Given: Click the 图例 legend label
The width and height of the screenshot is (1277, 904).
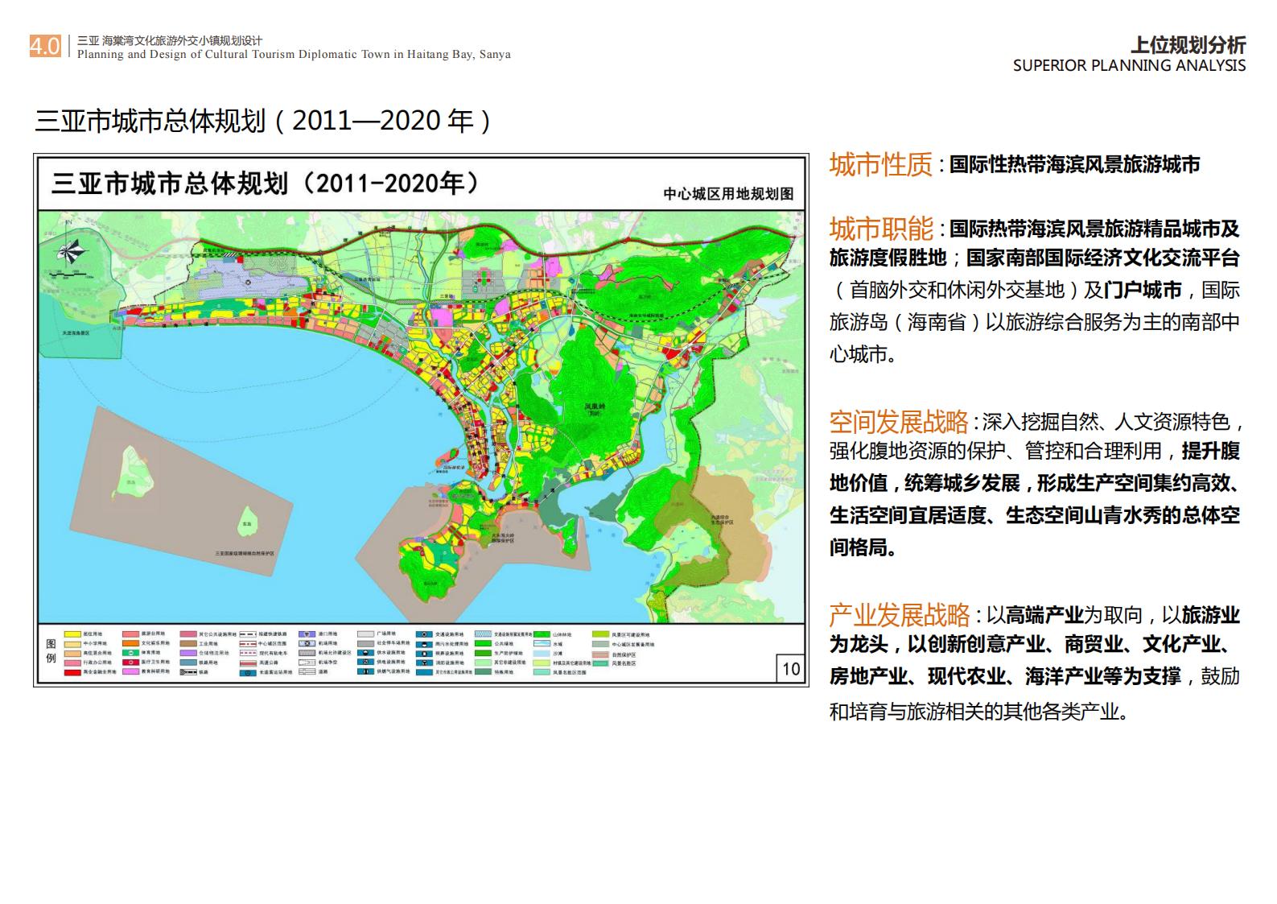Looking at the screenshot, I should [x=51, y=651].
